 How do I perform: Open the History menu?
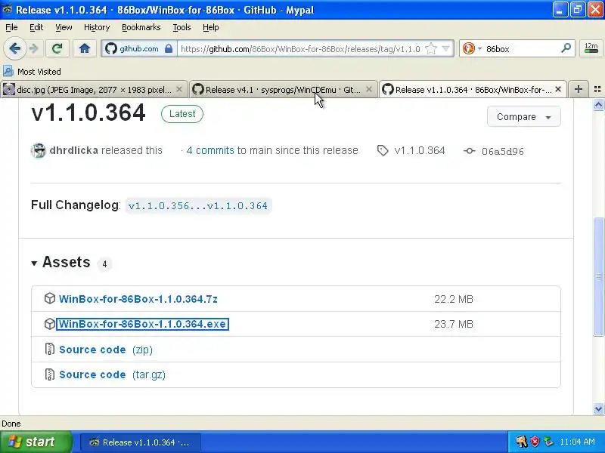click(97, 27)
